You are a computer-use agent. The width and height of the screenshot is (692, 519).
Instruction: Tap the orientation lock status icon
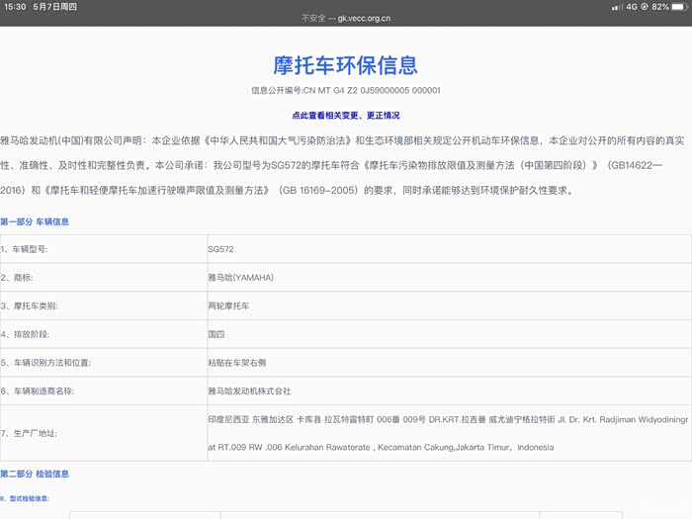pos(645,7)
